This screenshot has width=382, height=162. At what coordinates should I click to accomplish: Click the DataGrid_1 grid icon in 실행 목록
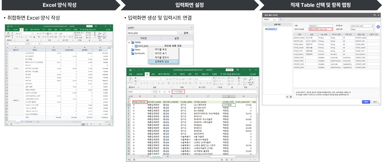266,29
